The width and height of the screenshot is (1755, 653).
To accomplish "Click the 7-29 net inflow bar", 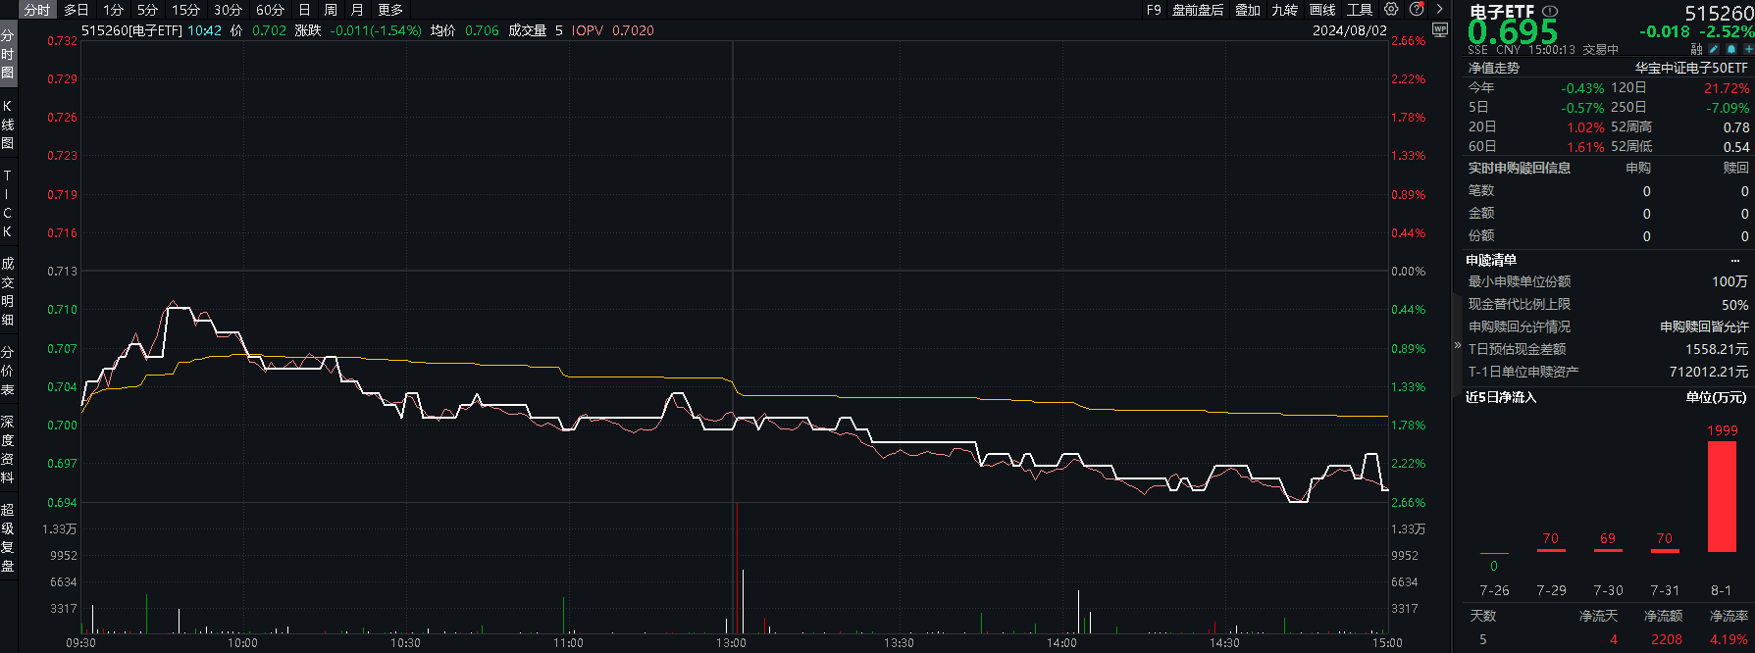I will click(x=1551, y=550).
